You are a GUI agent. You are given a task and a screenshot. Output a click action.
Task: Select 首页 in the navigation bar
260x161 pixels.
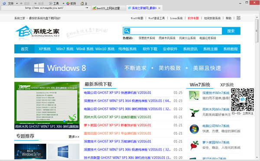[24, 49]
